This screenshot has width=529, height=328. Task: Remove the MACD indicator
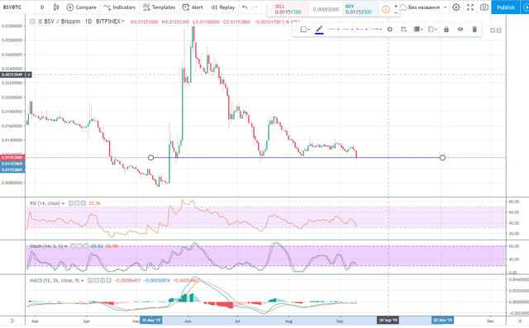click(x=108, y=280)
